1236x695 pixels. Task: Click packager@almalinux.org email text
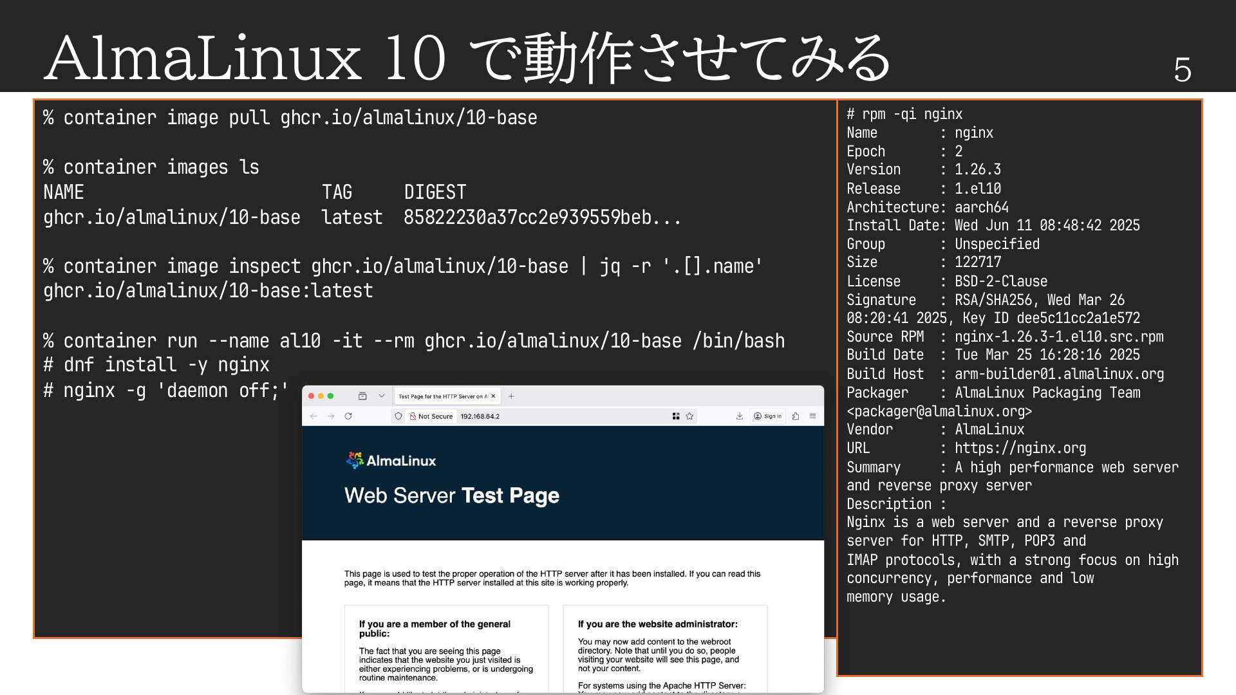(x=939, y=412)
